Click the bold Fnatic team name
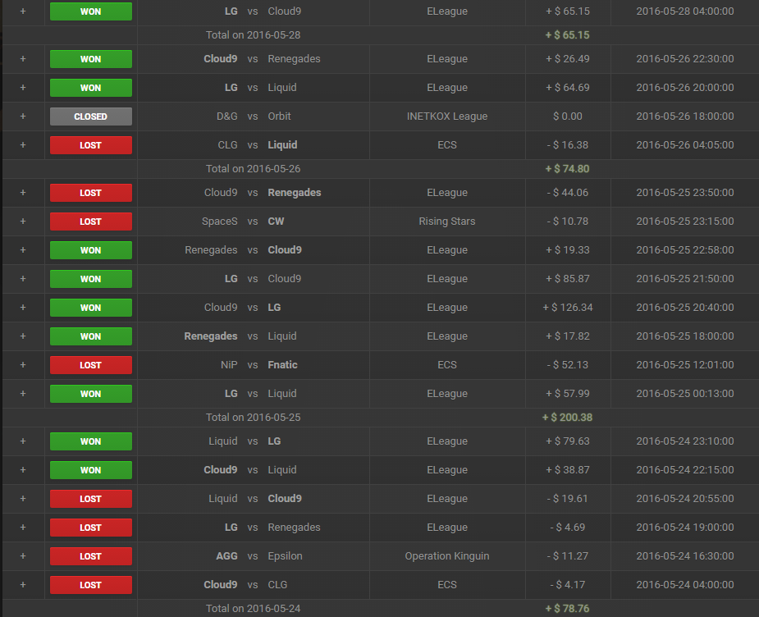This screenshot has width=759, height=617. [x=283, y=365]
